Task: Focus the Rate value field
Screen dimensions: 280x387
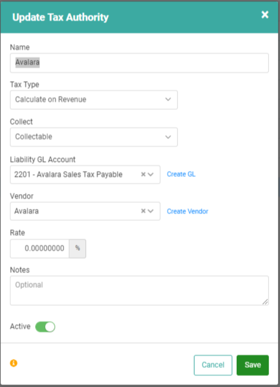Action: 40,248
